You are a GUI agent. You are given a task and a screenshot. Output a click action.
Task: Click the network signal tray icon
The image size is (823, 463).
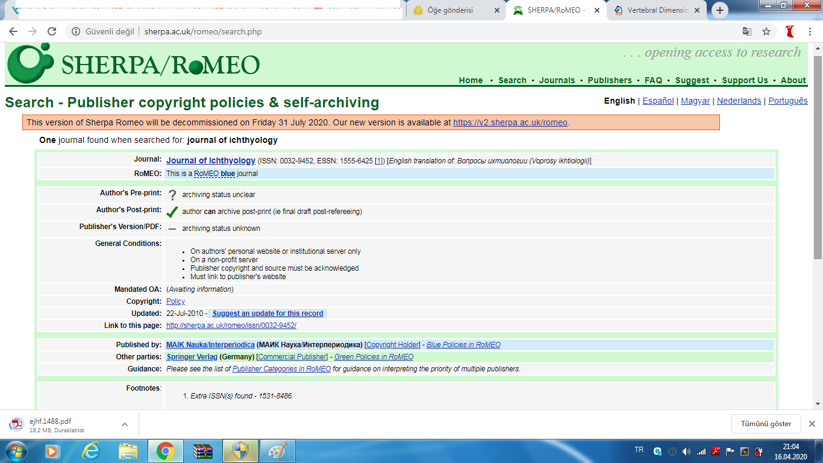click(701, 451)
